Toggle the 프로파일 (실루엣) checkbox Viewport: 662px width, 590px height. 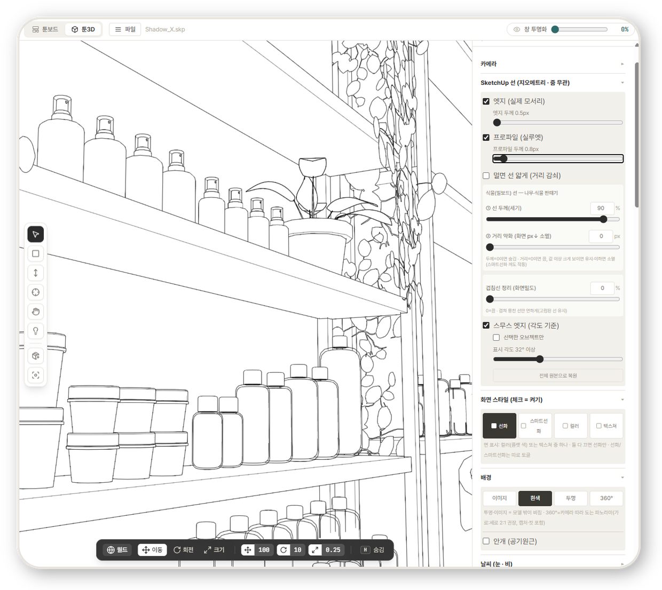pyautogui.click(x=486, y=138)
